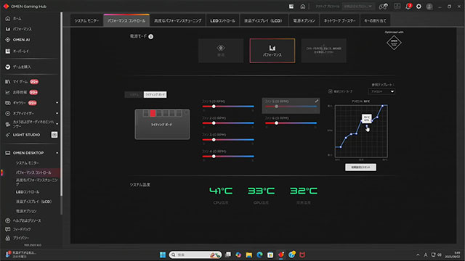Image resolution: width=465 pixels, height=261 pixels.
Task: Open the LIGHT STUDIO sidebar item
Action: [26, 135]
